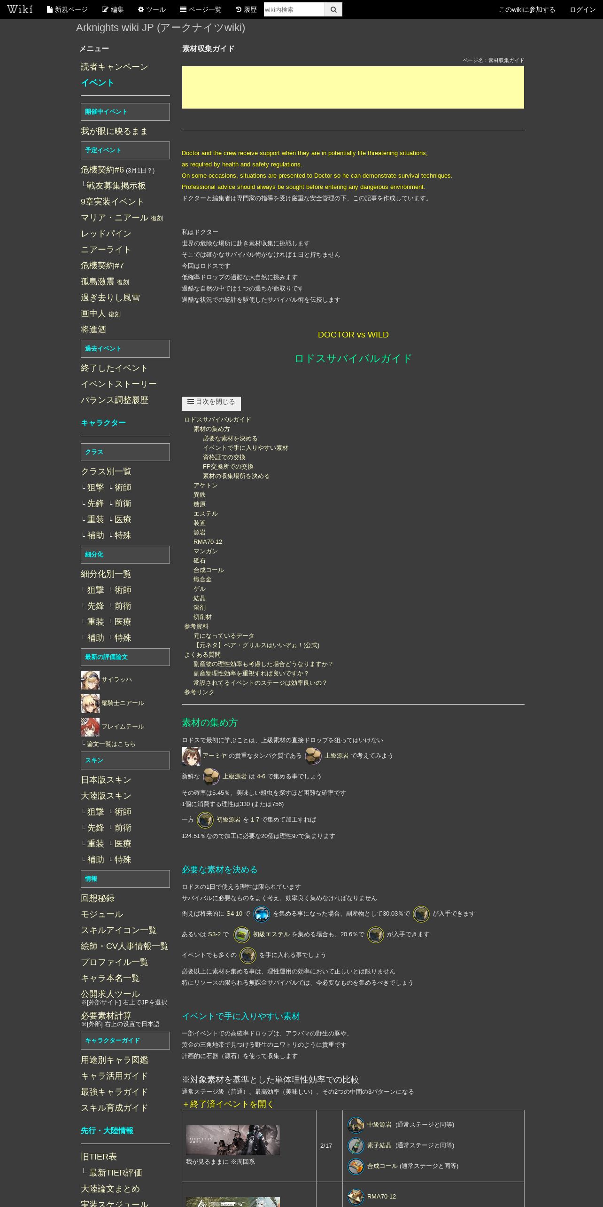This screenshot has height=1207, width=603.
Task: Click 初級源岩 icon near 1-7 line
Action: 205,820
